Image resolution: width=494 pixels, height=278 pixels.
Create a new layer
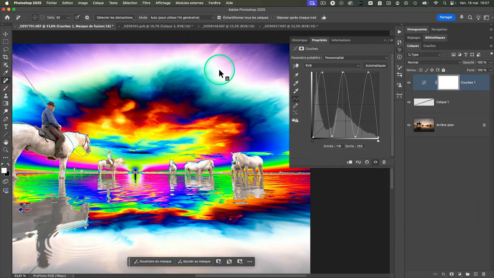tap(476, 274)
